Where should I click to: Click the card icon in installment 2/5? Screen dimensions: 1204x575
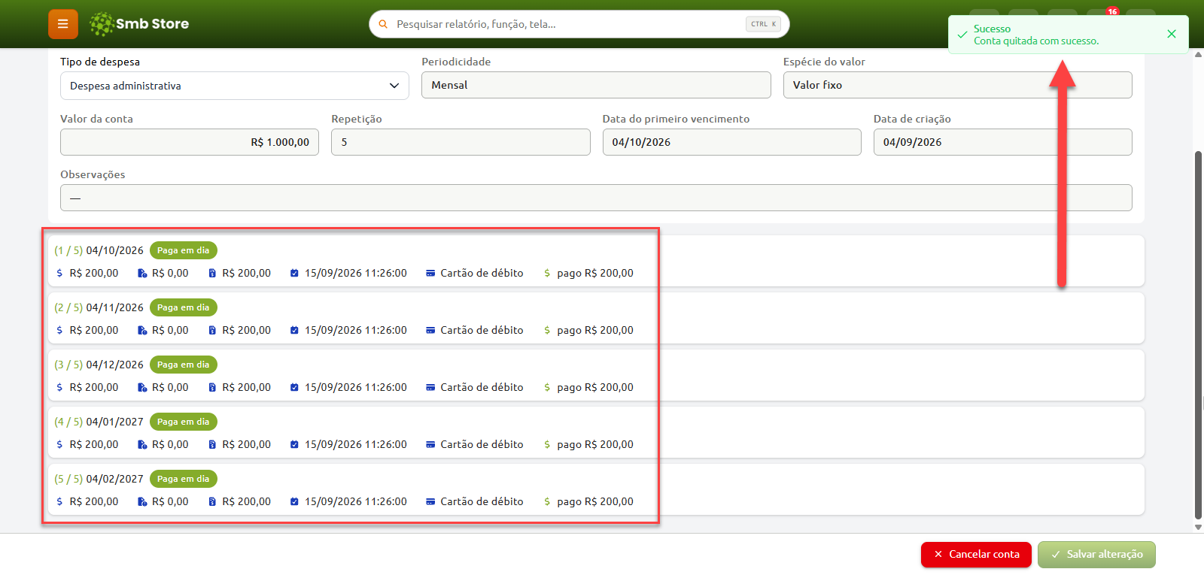(x=430, y=330)
